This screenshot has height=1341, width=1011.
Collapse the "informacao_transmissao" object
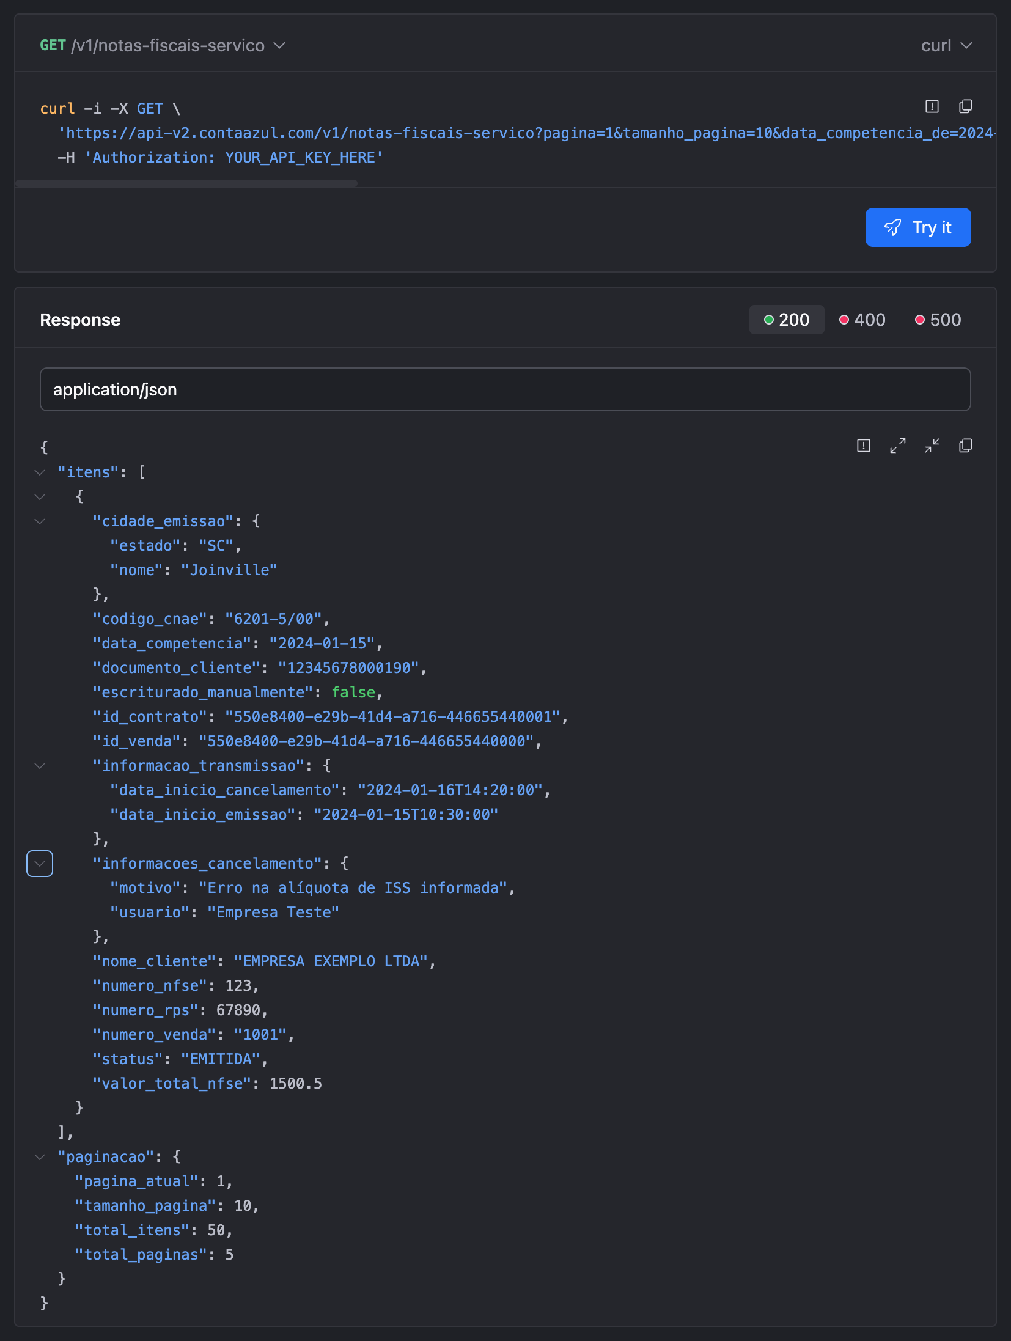tap(40, 766)
